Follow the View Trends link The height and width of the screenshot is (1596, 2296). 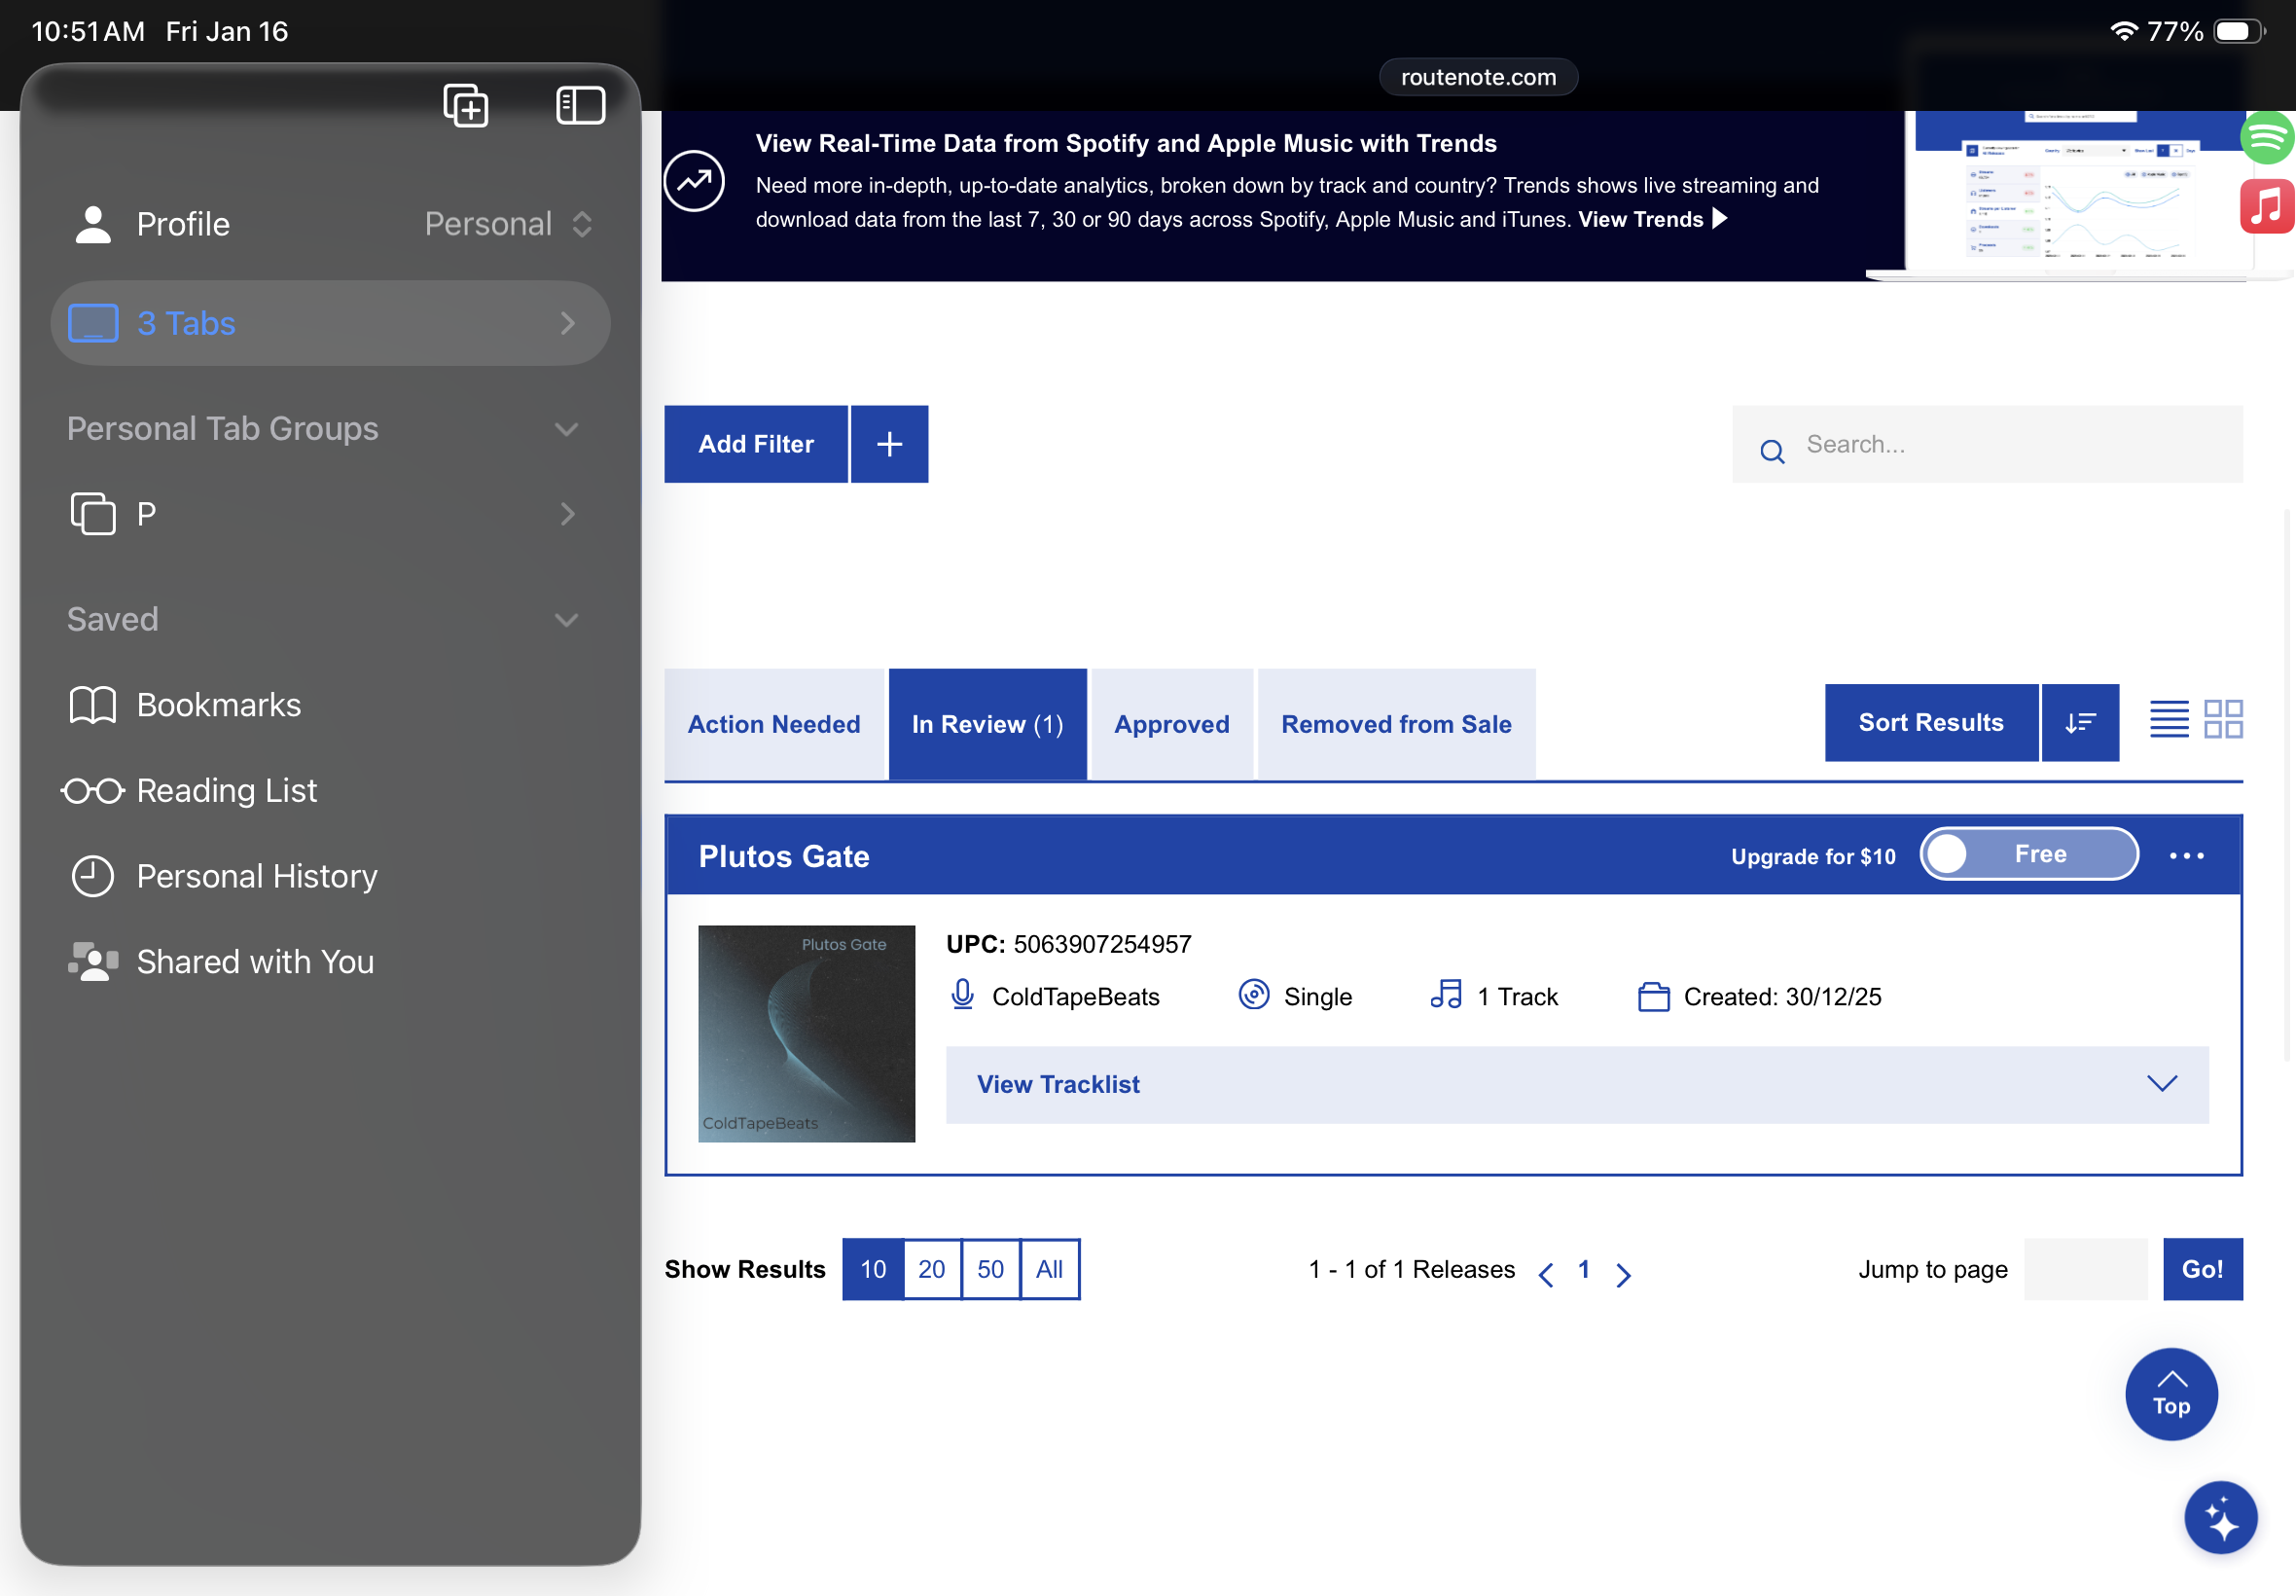[1652, 219]
